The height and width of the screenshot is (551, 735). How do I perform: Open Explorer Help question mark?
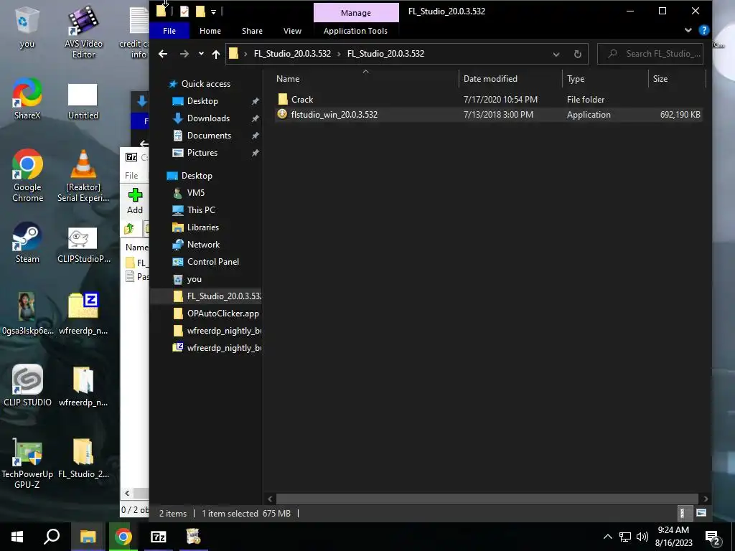pos(703,30)
